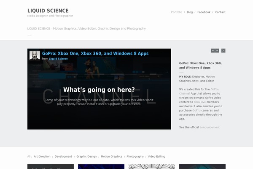Click the 'MY ROLE:' label text
253x169 pixels.
(185, 76)
